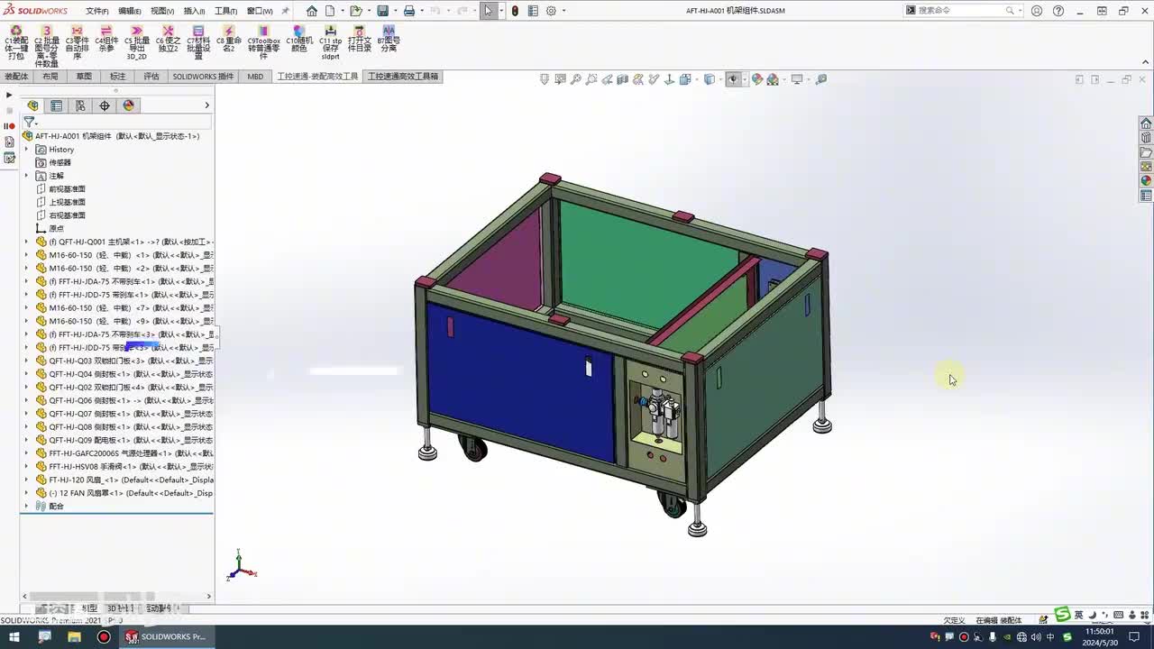Click the Rebuild traffic-light icon
The width and height of the screenshot is (1154, 649).
click(x=515, y=11)
